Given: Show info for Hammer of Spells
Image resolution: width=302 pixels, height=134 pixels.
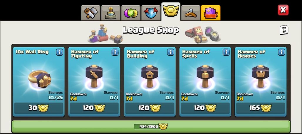Looking at the screenshot, I should (x=226, y=52).
